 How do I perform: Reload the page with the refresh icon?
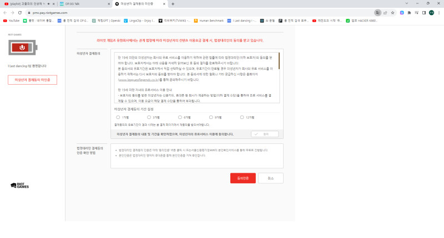click(21, 12)
